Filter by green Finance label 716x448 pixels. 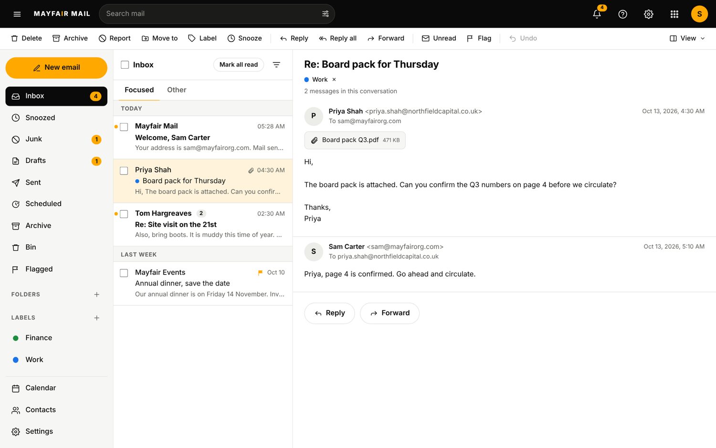pyautogui.click(x=56, y=338)
